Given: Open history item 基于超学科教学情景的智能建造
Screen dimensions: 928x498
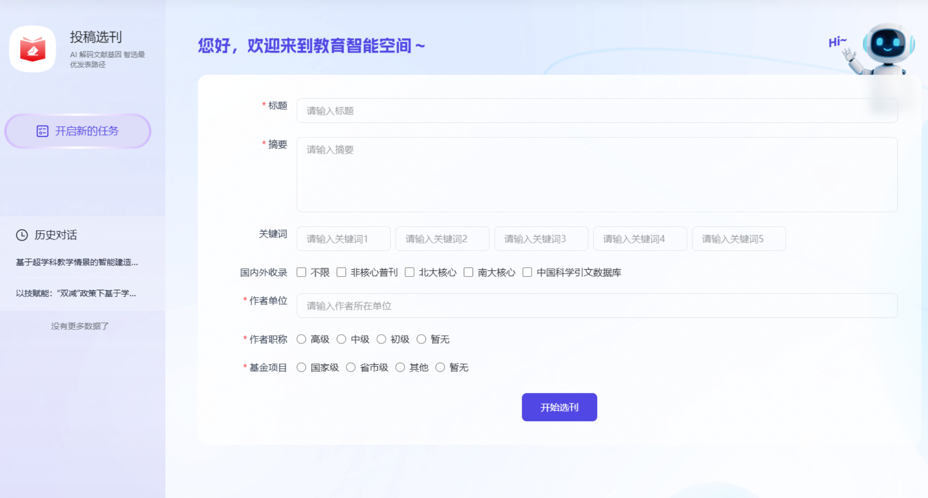Looking at the screenshot, I should click(x=77, y=262).
